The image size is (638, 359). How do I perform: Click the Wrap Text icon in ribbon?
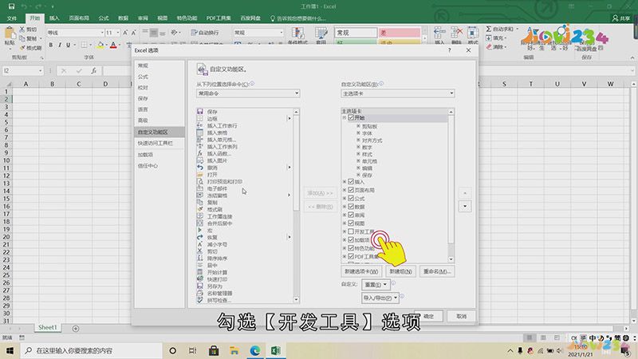(194, 33)
